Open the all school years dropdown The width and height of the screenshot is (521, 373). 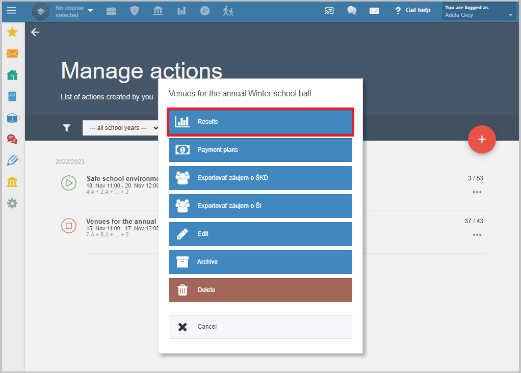point(121,128)
